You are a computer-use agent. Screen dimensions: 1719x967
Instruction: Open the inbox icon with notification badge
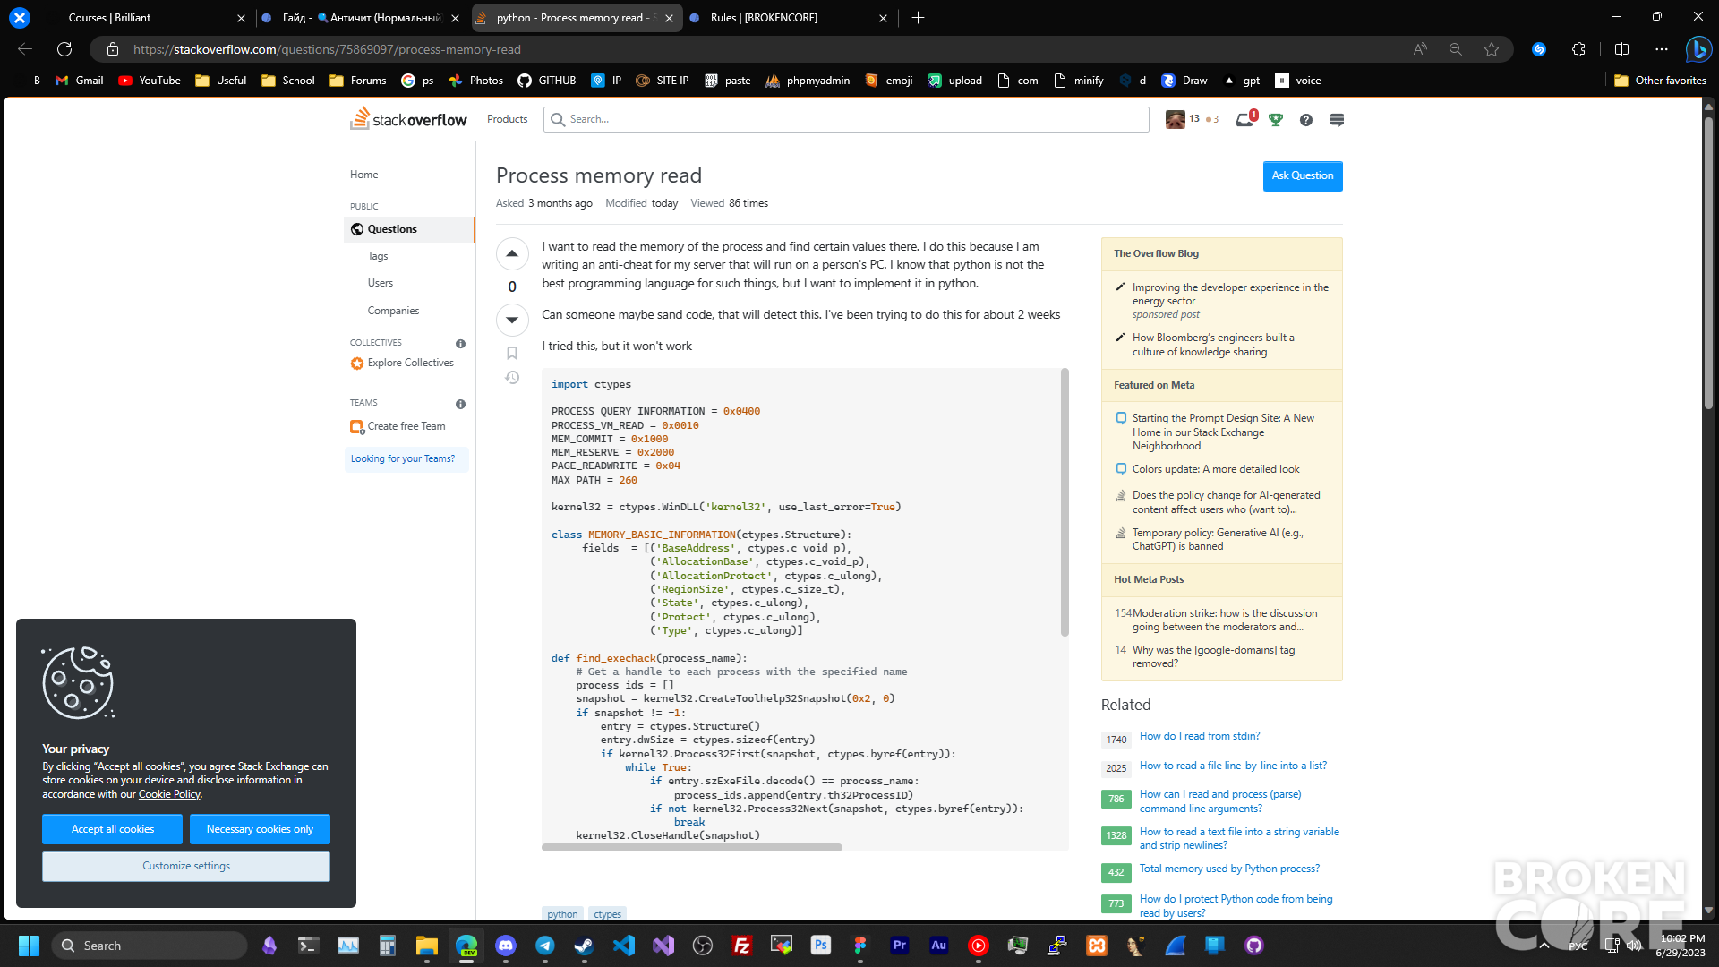point(1245,119)
